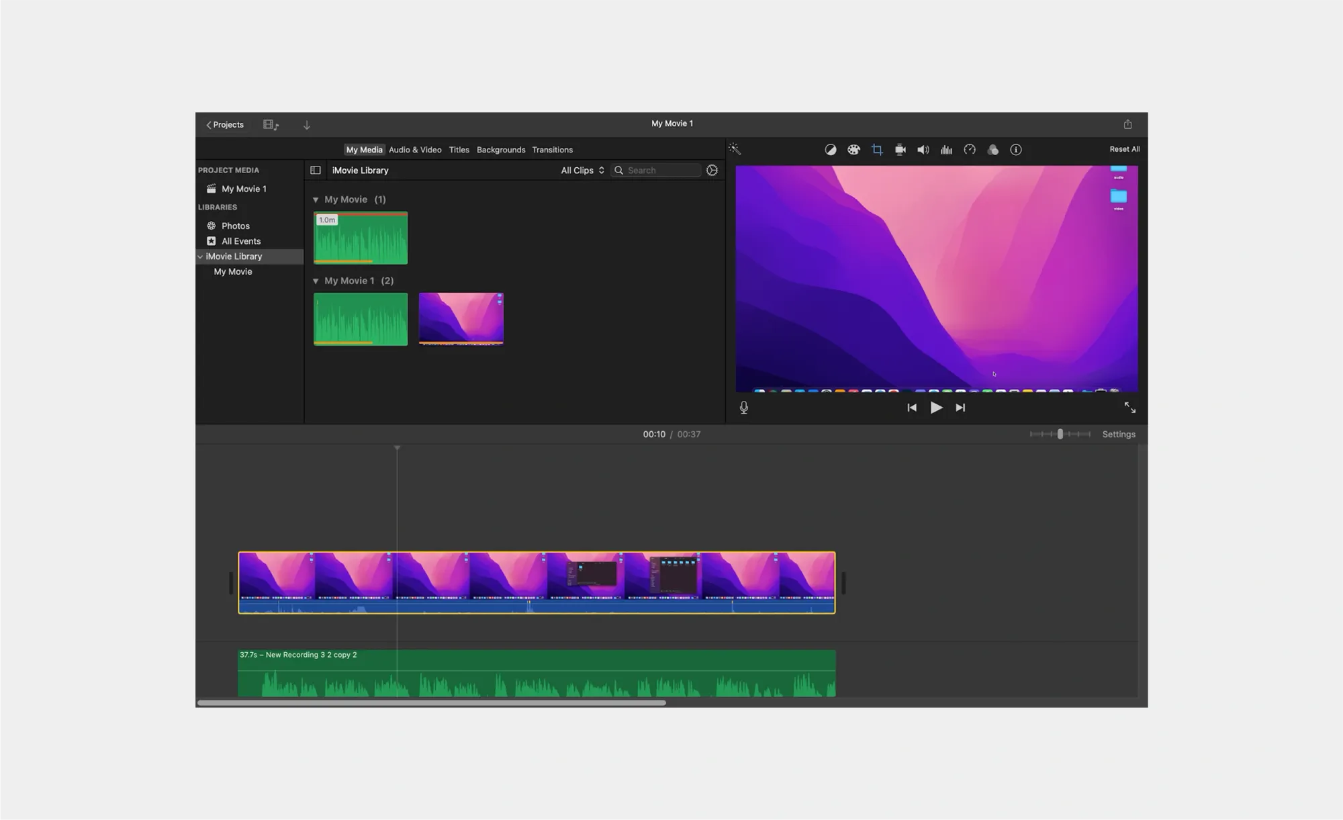This screenshot has height=820, width=1343.
Task: Open the speed adjustment tool
Action: point(970,150)
